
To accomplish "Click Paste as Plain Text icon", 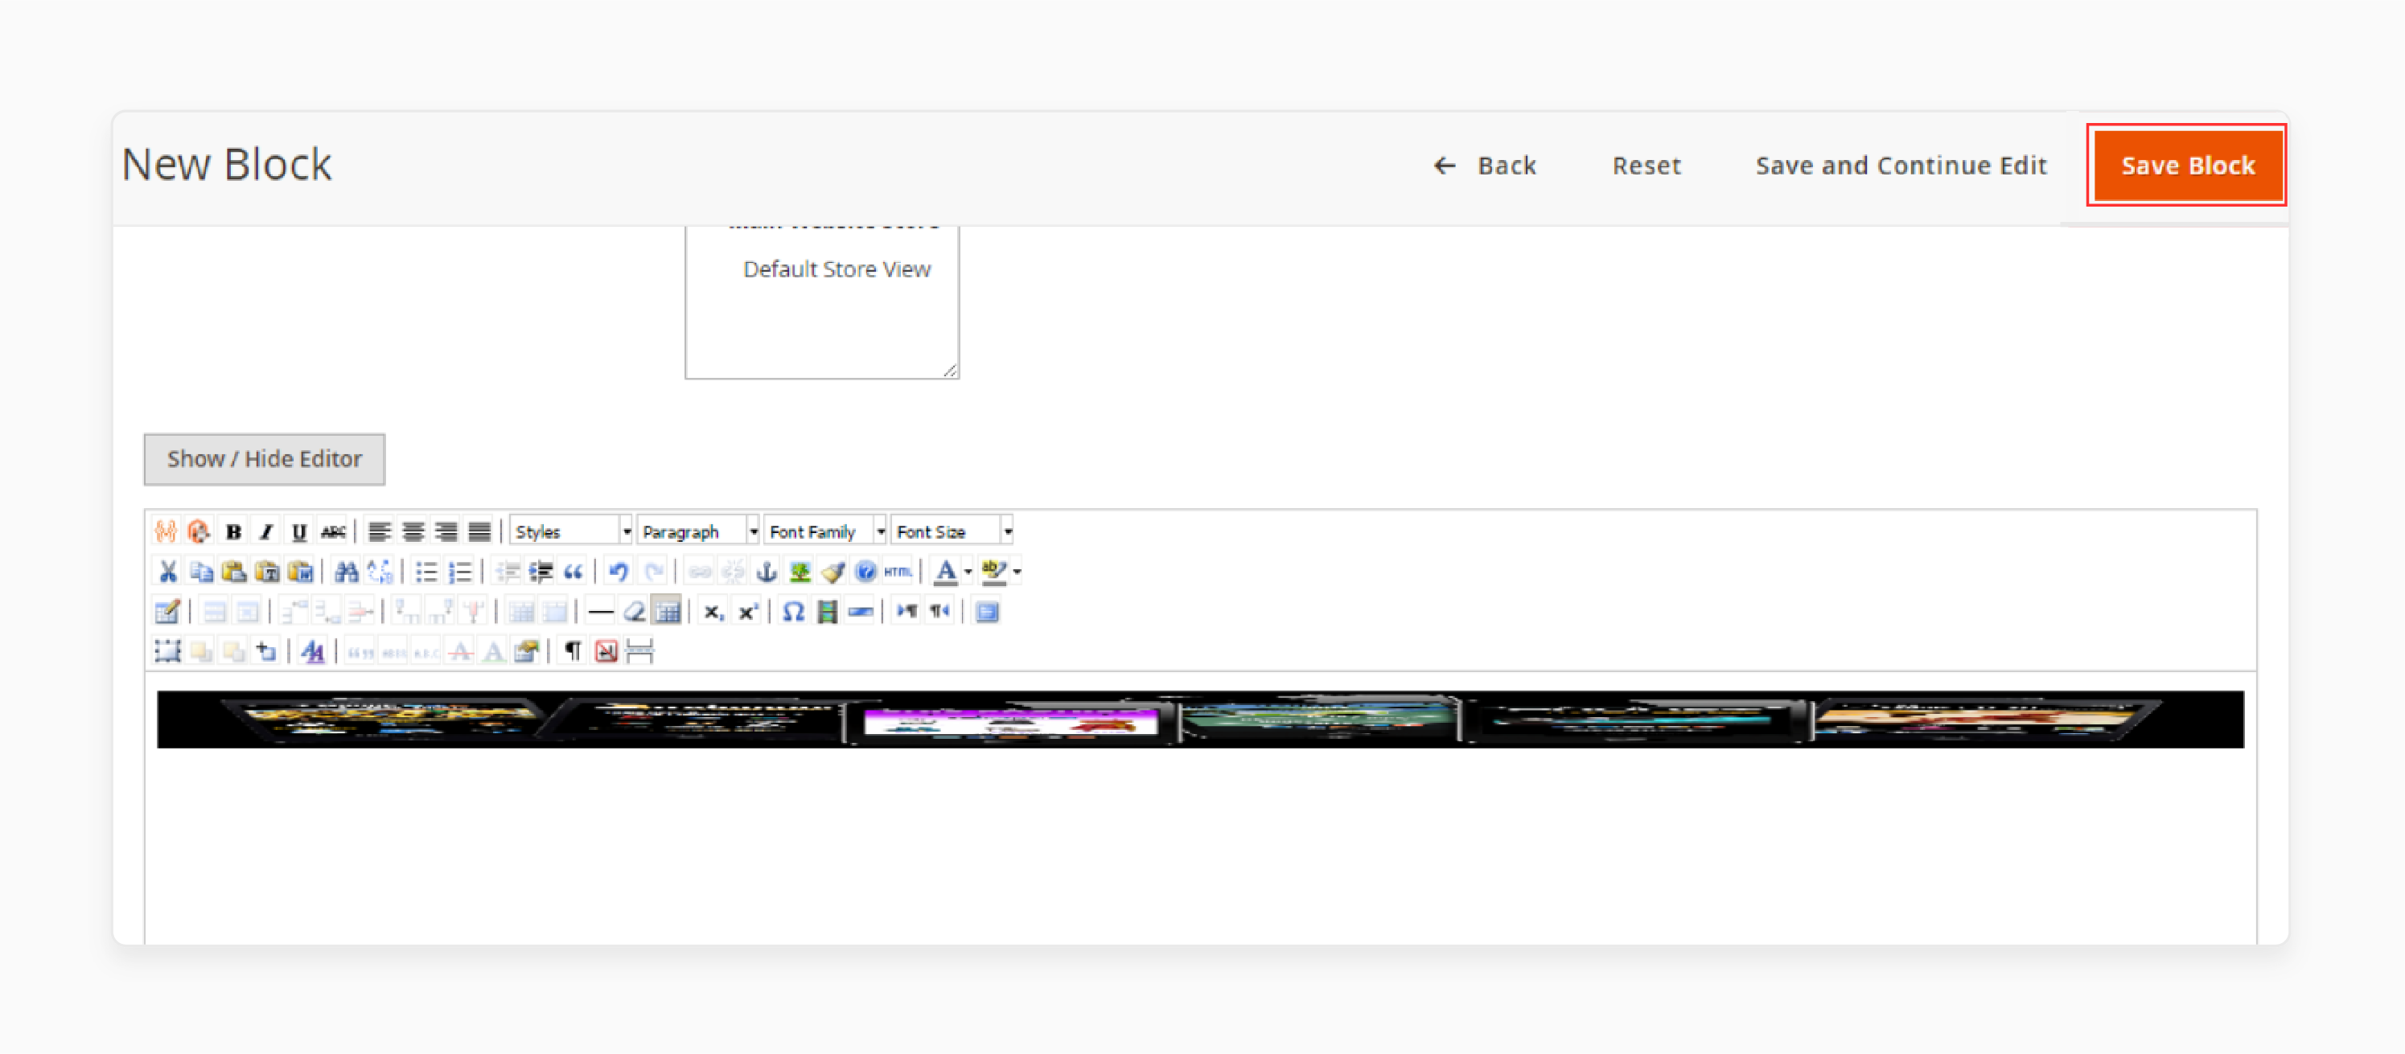I will 267,570.
